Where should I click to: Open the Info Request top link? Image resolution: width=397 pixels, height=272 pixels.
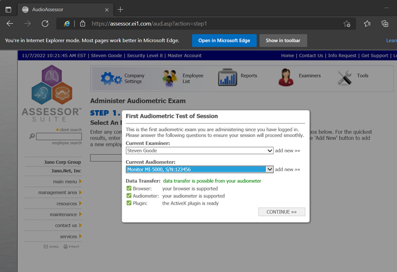342,56
